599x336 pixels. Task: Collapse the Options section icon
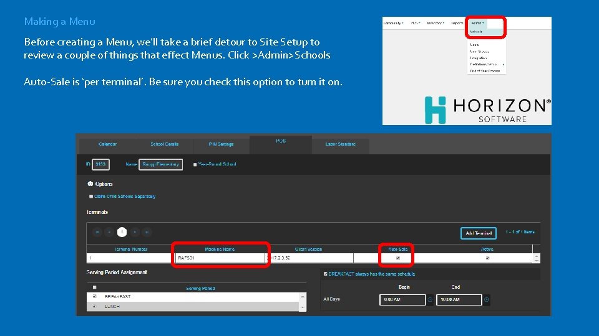(90, 184)
